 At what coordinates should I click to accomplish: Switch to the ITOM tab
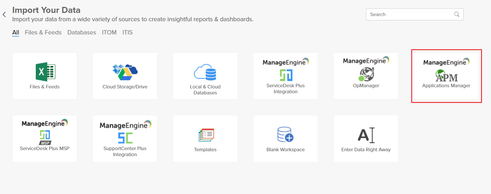[109, 32]
